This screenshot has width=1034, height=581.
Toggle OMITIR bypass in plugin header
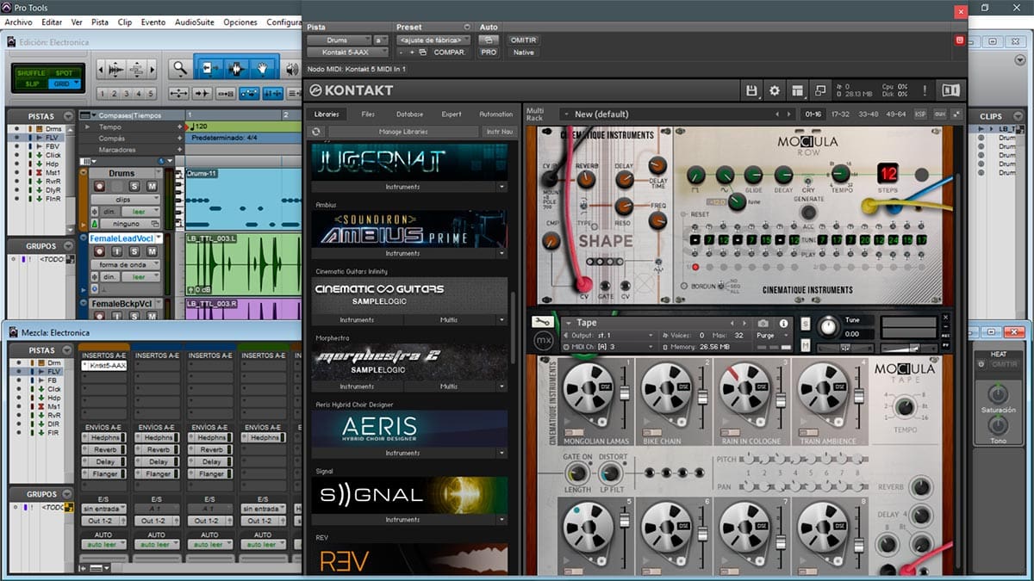523,40
